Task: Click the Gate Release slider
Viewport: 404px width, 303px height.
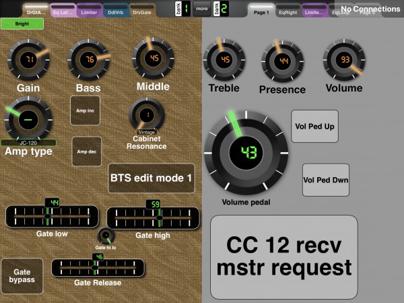Action: click(x=98, y=268)
